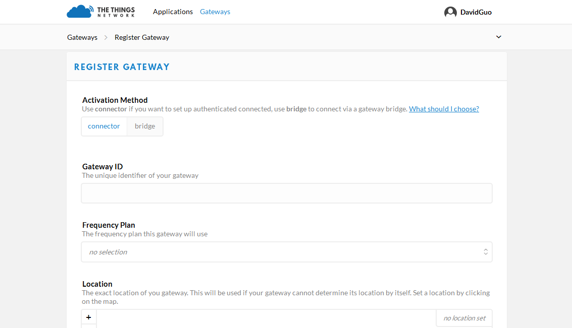Go to Applications in top navigation
The height and width of the screenshot is (328, 572).
tap(173, 12)
